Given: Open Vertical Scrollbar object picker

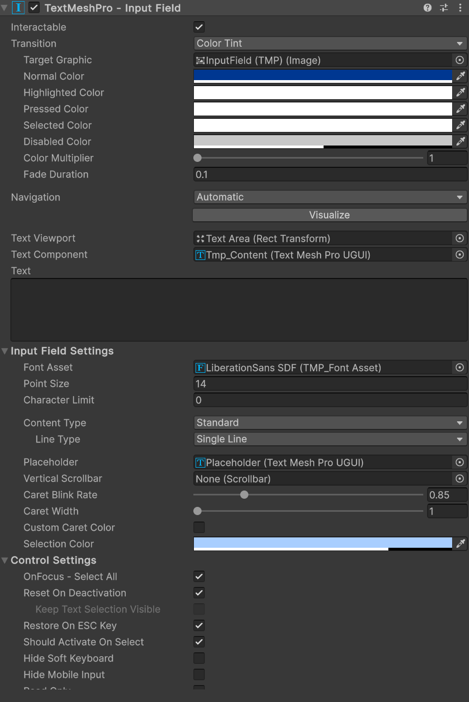Looking at the screenshot, I should coord(460,479).
